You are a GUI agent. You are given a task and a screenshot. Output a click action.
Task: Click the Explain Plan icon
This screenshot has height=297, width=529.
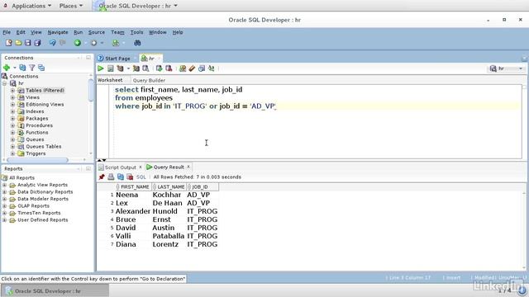tap(120, 68)
